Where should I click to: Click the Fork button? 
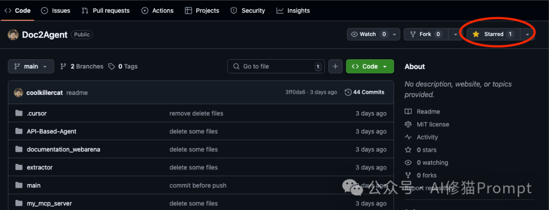click(x=426, y=34)
